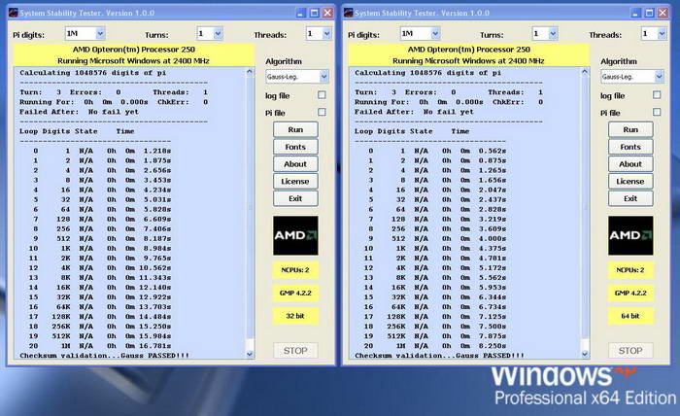Open Turns dropdown in left window
This screenshot has height=416, width=680.
point(219,33)
